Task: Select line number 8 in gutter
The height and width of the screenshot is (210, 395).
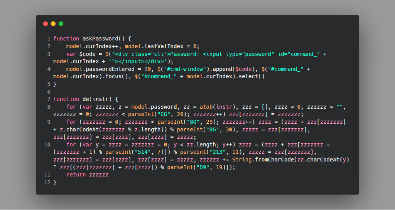Action: click(x=49, y=107)
